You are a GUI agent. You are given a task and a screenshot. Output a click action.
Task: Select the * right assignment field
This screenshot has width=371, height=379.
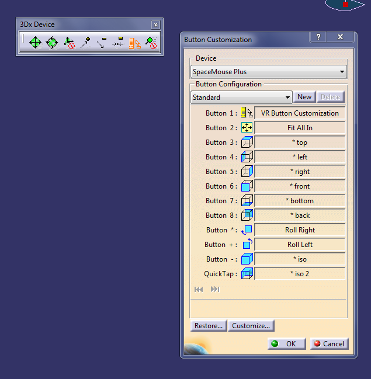coord(300,172)
